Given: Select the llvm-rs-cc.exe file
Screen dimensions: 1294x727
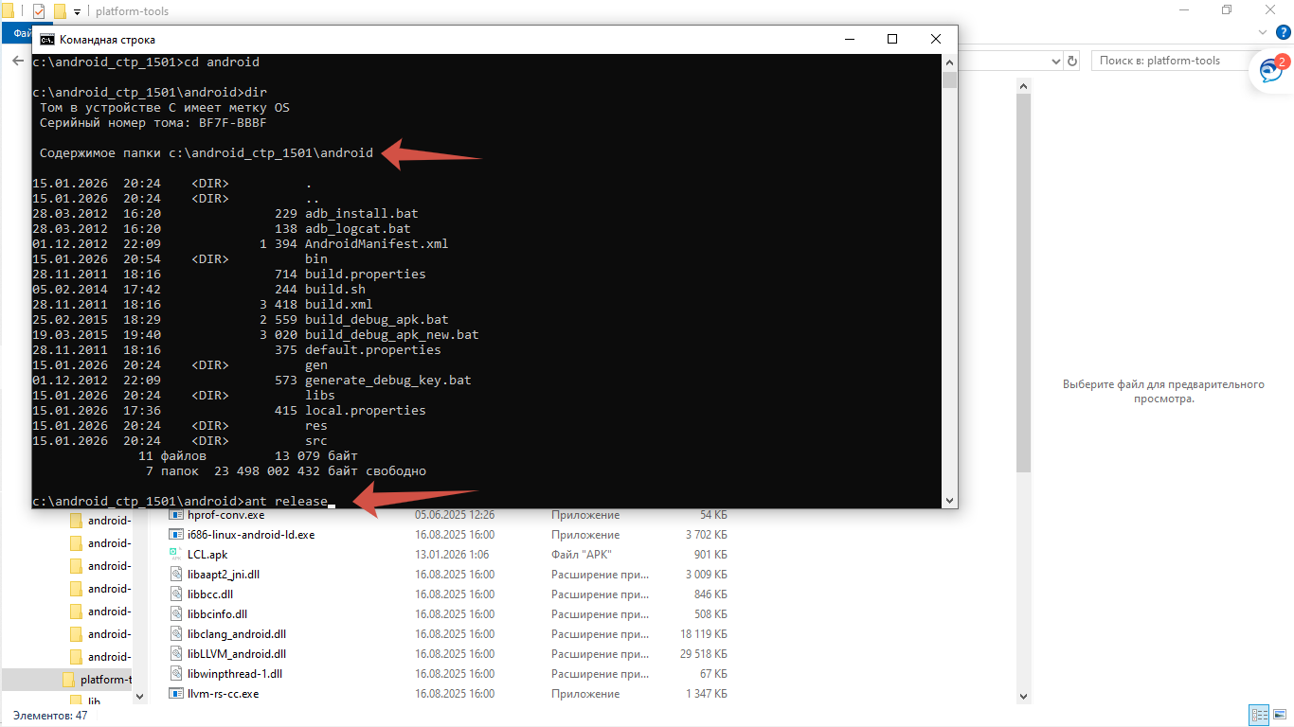Looking at the screenshot, I should click(223, 694).
